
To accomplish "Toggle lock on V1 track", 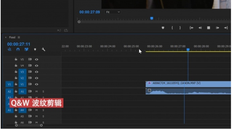I will click(x=16, y=84).
